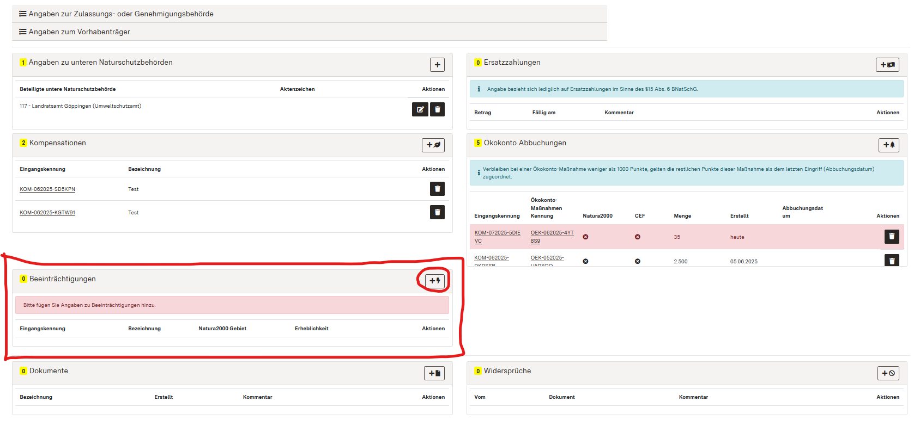This screenshot has width=914, height=432.
Task: Delete the Abbuchung row dated 05.06.2025
Action: [x=892, y=261]
